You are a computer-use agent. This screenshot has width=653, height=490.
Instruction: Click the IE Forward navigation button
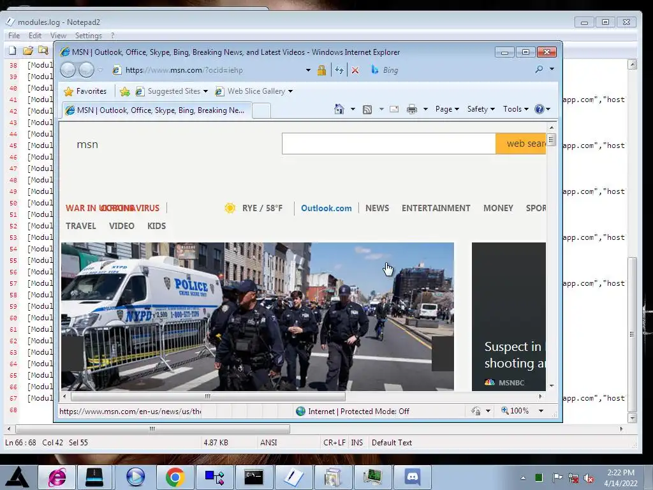[87, 70]
